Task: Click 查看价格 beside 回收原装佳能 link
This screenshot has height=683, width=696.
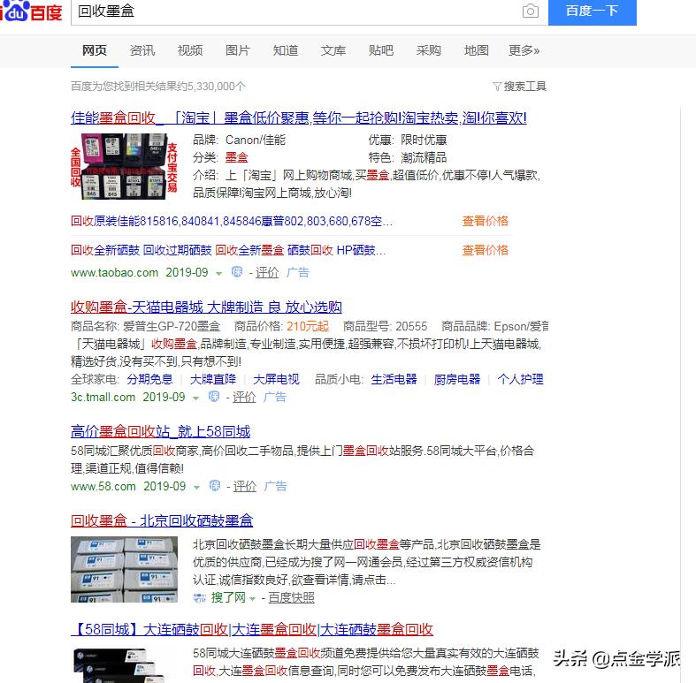Action: coord(486,221)
